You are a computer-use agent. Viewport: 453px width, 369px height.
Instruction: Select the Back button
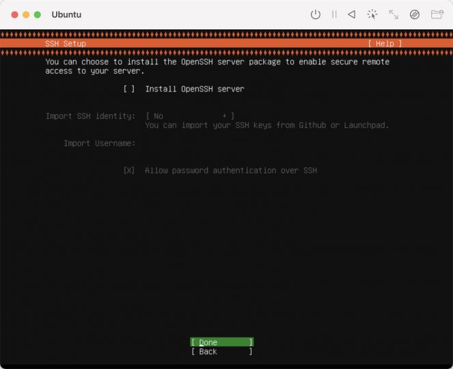pos(222,352)
